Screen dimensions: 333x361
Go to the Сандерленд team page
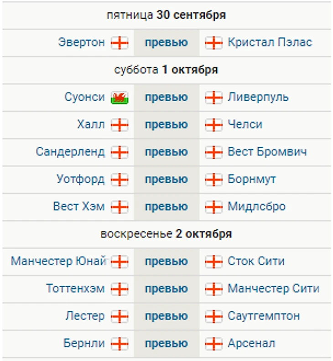[70, 152]
